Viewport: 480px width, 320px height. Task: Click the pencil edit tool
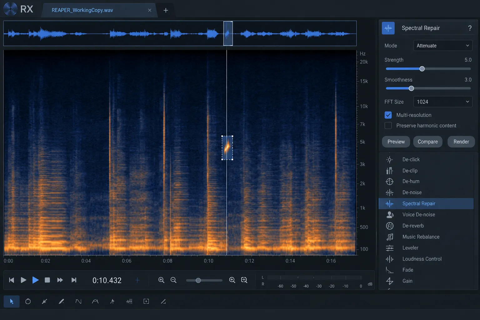[x=163, y=302]
